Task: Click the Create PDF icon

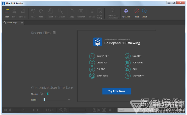Action: (92, 63)
